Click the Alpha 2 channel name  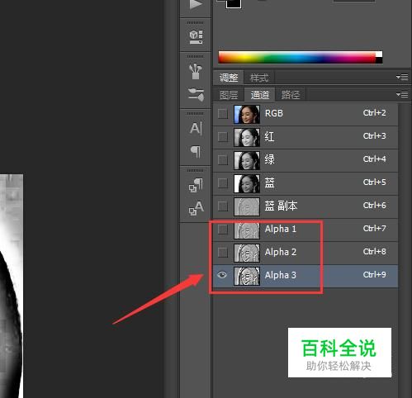pos(281,252)
